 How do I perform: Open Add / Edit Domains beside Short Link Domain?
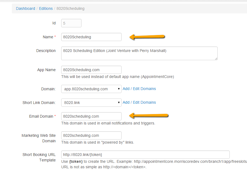click(139, 102)
